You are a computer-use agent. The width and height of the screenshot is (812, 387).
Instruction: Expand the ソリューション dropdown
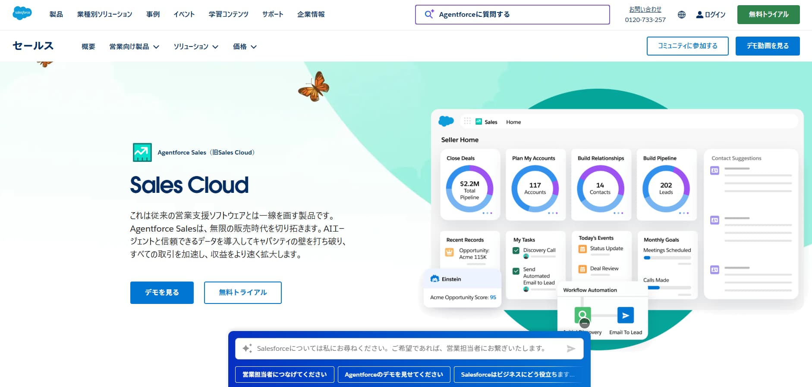pyautogui.click(x=196, y=46)
